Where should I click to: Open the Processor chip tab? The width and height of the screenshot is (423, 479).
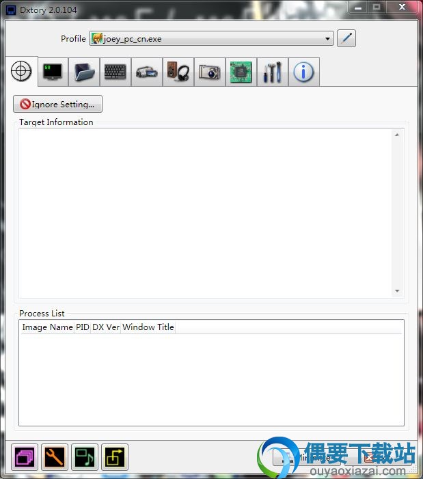(x=241, y=72)
